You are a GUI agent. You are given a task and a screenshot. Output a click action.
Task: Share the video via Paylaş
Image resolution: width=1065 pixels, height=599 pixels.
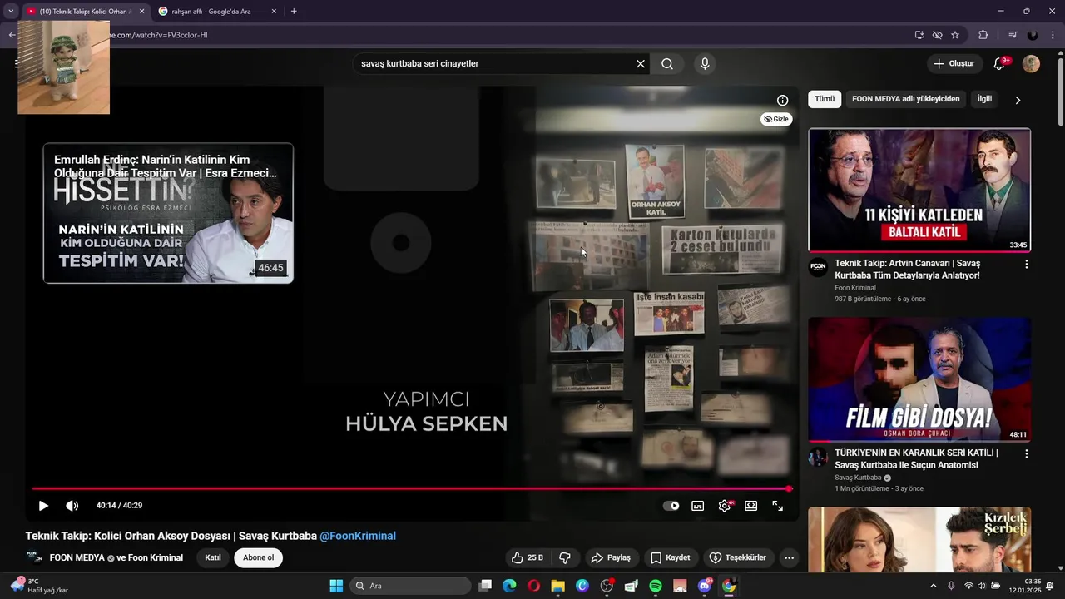click(x=611, y=557)
